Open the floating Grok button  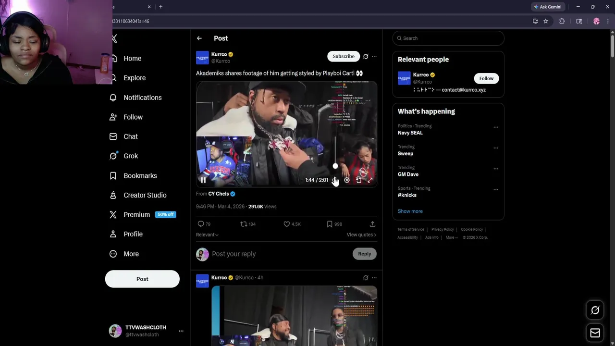click(x=595, y=310)
